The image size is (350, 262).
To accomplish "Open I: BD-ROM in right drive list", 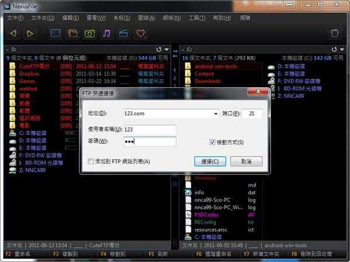I will pyautogui.click(x=299, y=88).
